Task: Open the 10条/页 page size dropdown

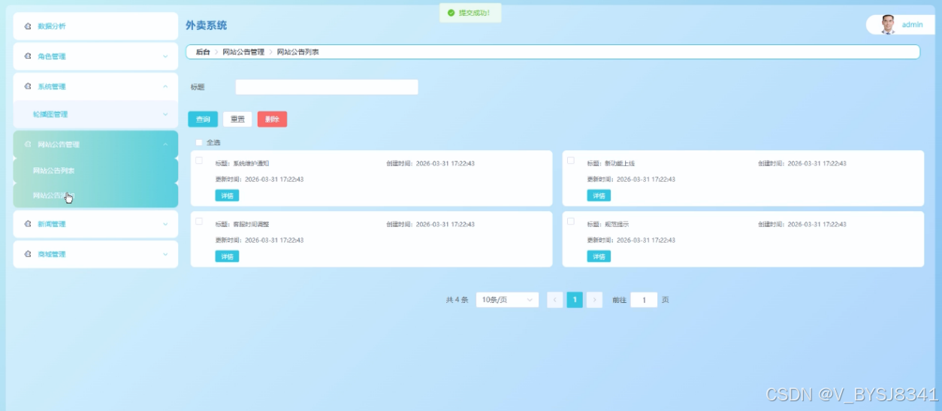Action: [508, 300]
